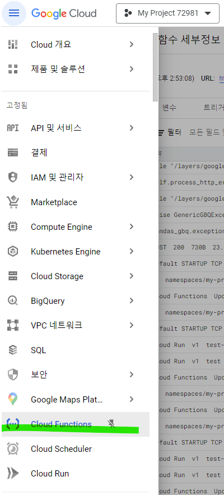The height and width of the screenshot is (495, 224).
Task: Click the Cloud Storage icon
Action: (13, 276)
